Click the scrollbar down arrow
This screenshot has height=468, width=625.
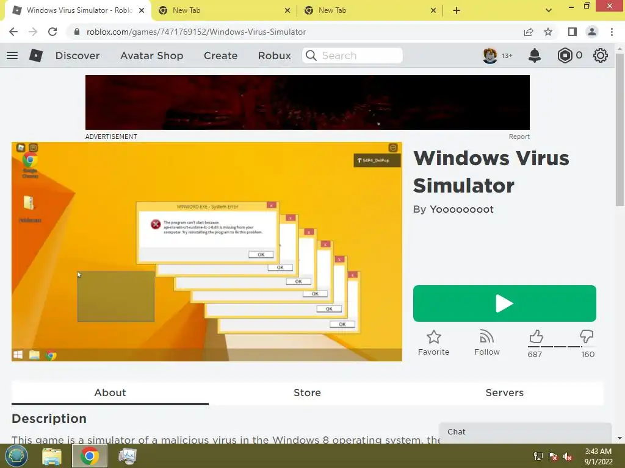tap(620, 438)
